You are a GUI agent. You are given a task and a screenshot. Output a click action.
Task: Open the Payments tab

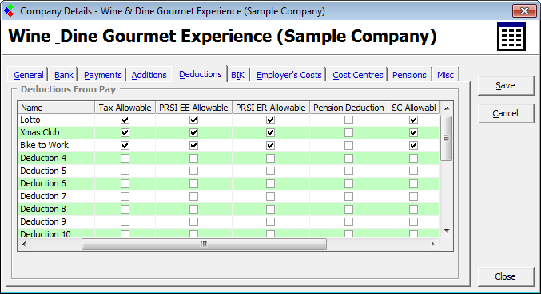[x=102, y=75]
